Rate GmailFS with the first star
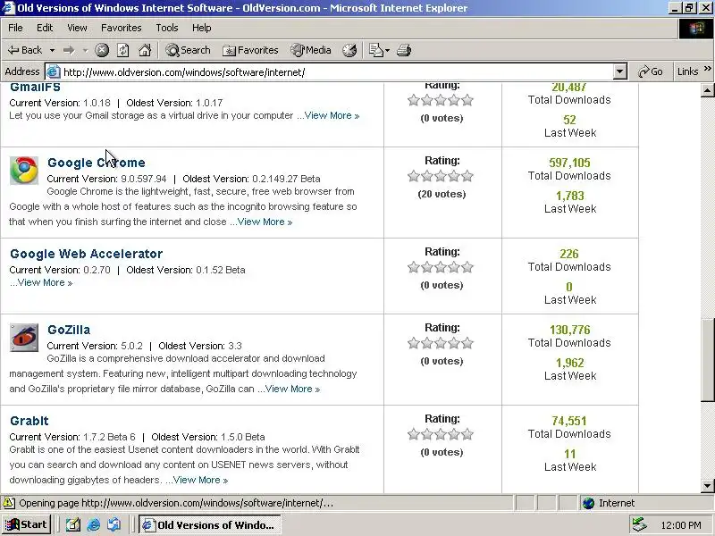715x536 pixels. point(414,100)
